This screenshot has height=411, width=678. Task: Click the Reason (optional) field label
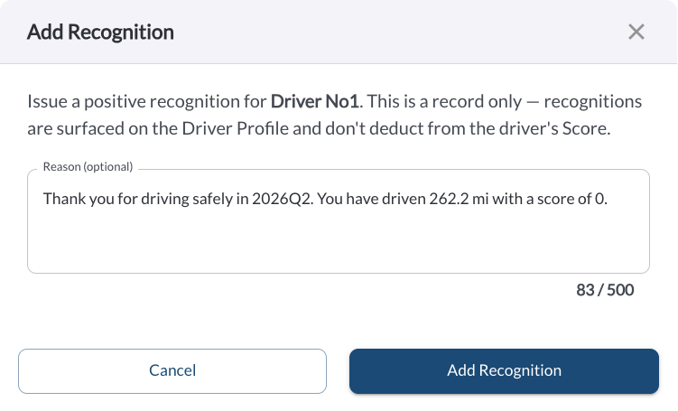(88, 167)
